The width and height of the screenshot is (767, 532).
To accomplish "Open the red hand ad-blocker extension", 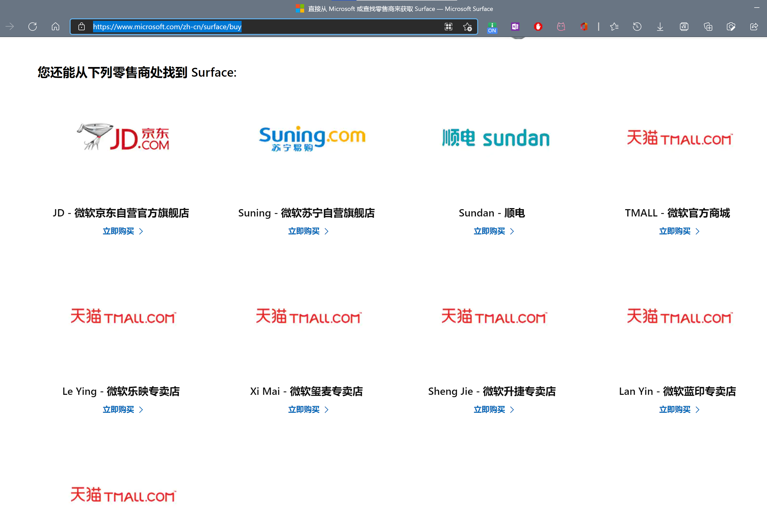I will [538, 27].
